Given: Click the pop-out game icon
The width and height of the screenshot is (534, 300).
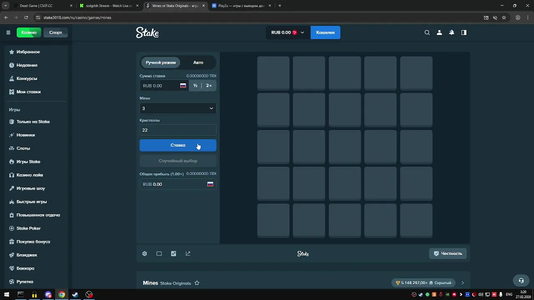Looking at the screenshot, I should pos(188,254).
